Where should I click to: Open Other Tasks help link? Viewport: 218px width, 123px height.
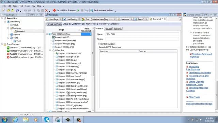click(x=194, y=97)
